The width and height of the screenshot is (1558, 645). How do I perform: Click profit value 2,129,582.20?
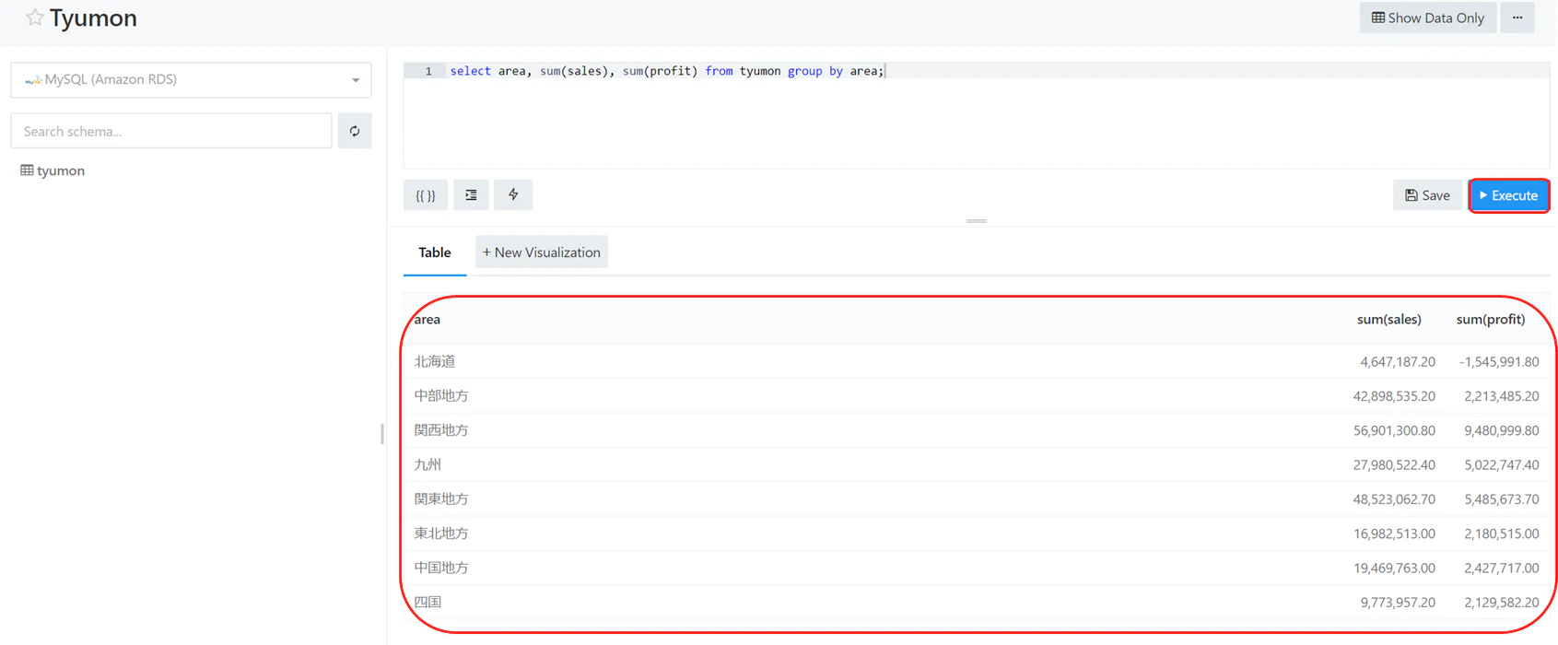point(1502,603)
